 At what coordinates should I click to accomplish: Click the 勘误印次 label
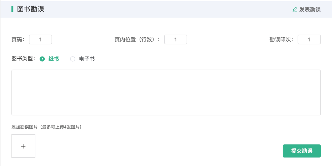(x=281, y=39)
